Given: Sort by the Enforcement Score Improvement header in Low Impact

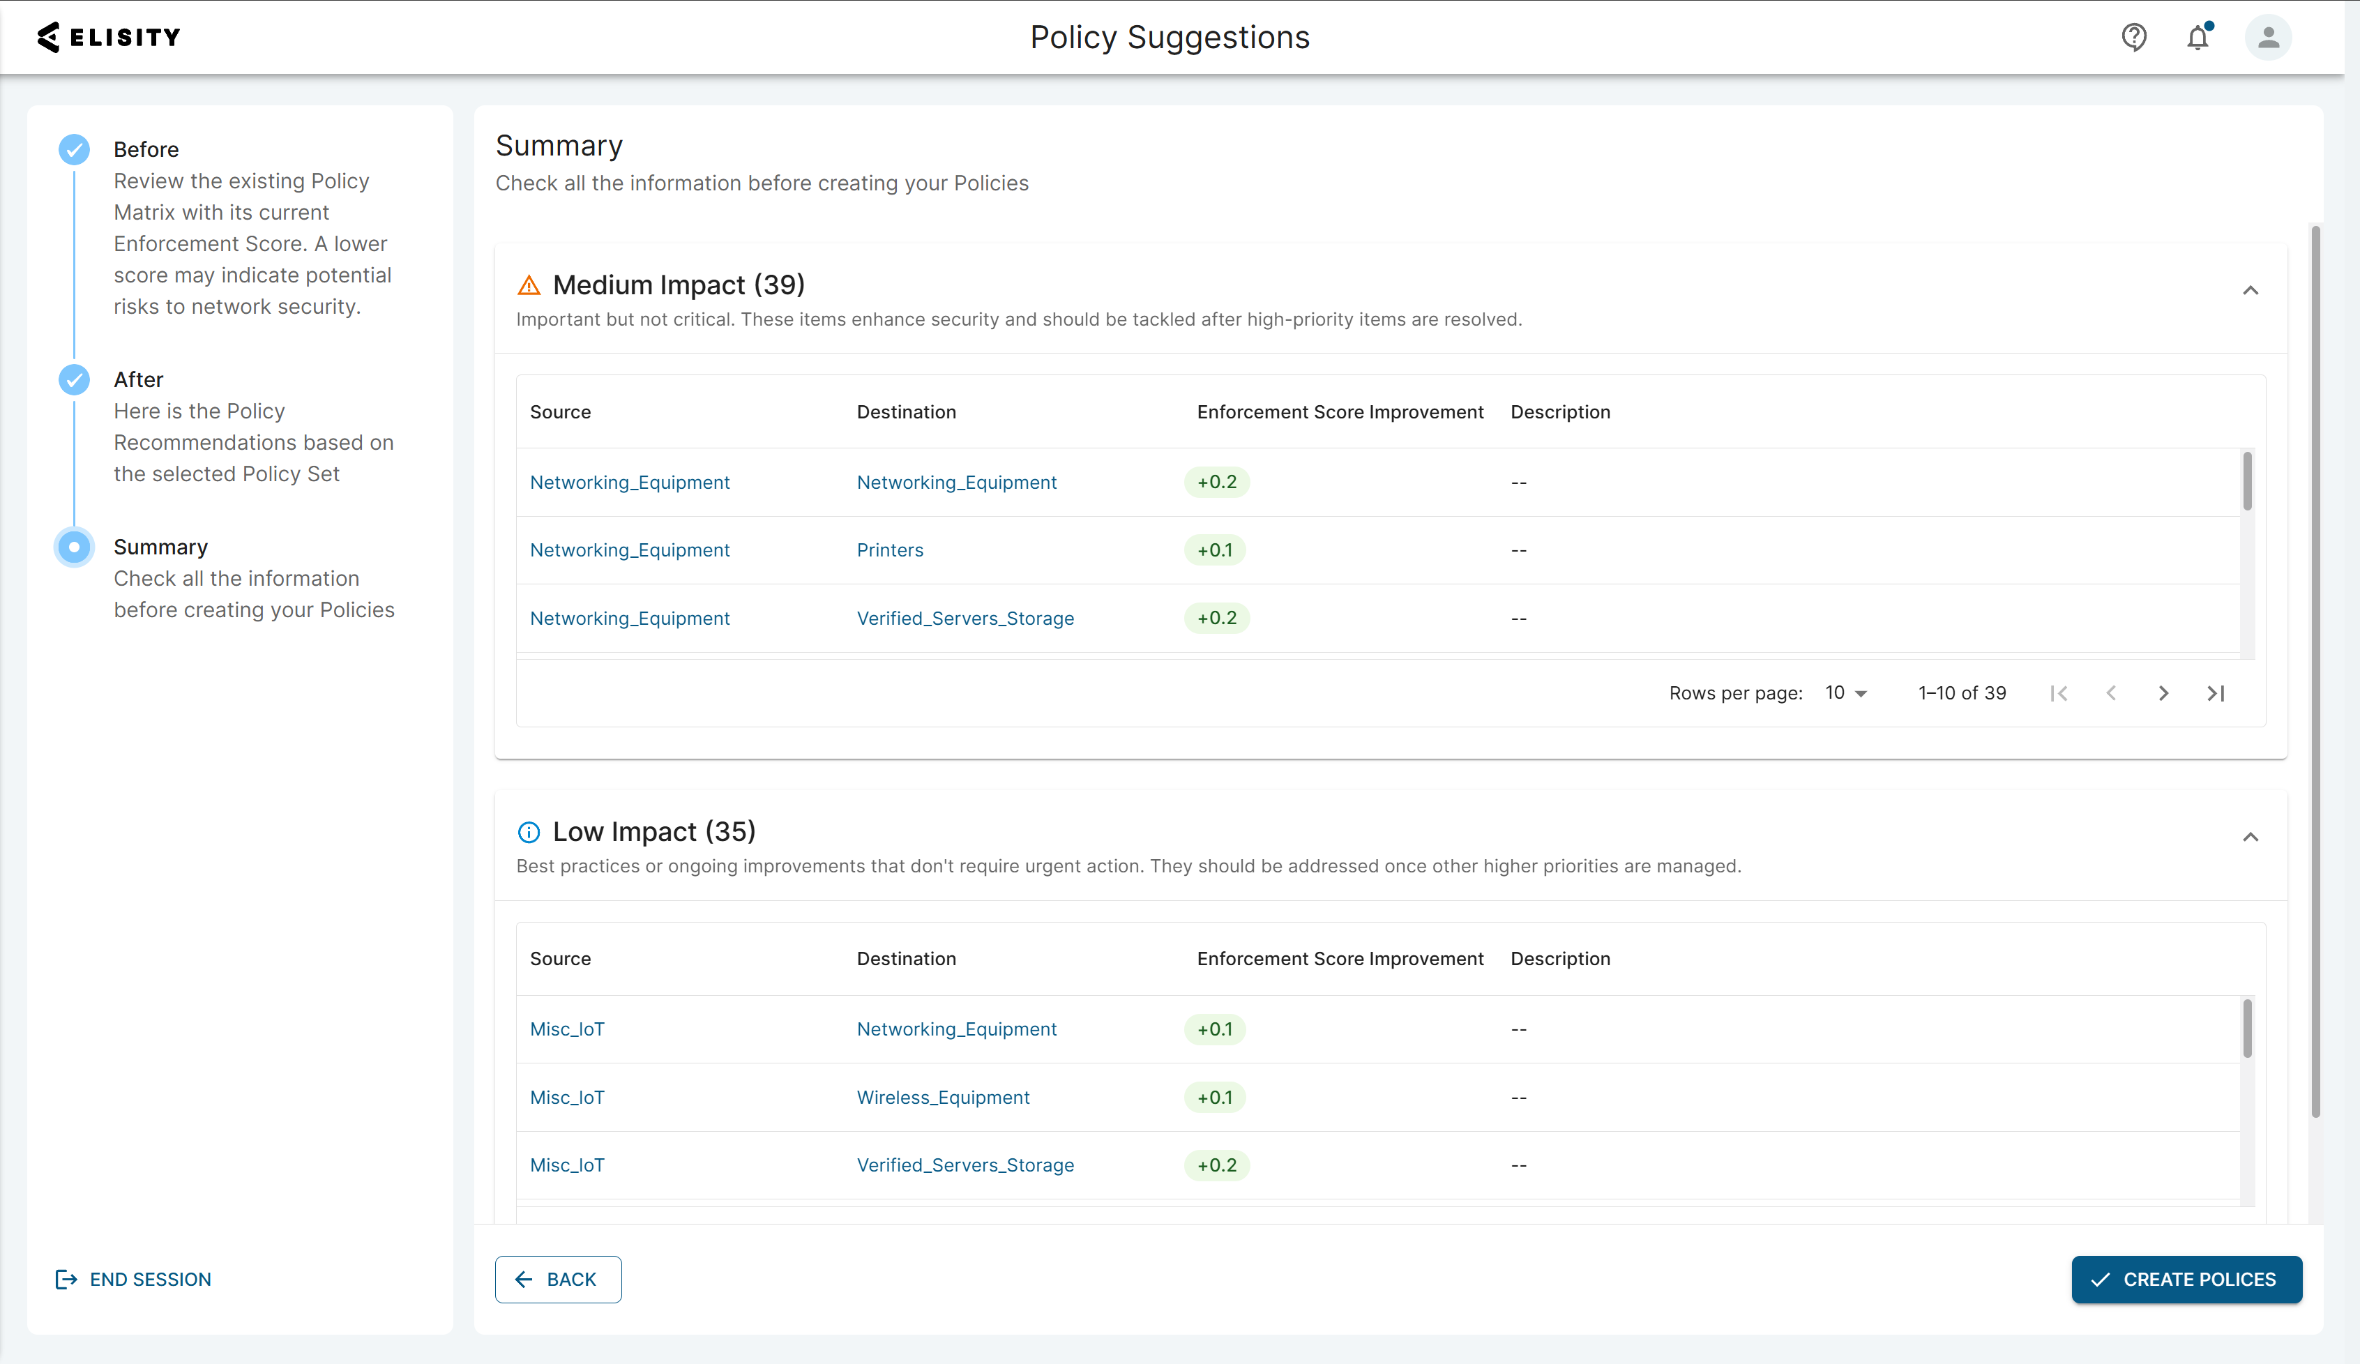Looking at the screenshot, I should click(x=1339, y=959).
